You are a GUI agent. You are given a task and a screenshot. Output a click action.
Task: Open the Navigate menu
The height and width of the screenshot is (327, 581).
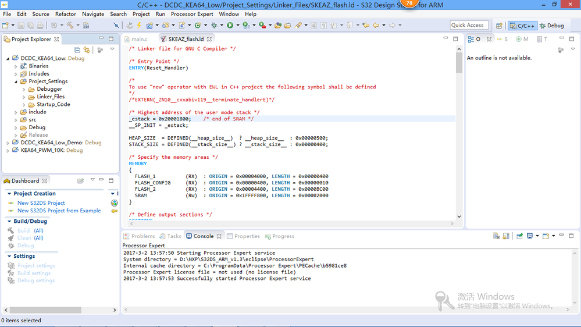click(93, 14)
